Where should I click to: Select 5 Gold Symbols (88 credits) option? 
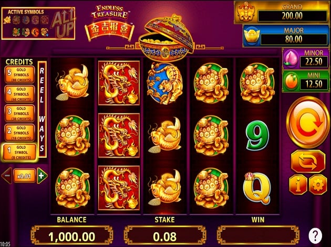click(19, 75)
